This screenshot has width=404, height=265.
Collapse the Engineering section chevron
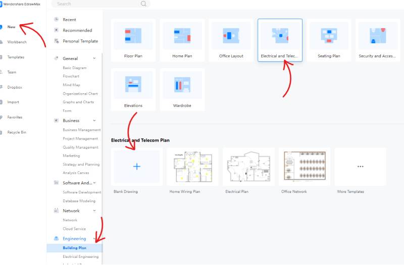click(x=94, y=238)
